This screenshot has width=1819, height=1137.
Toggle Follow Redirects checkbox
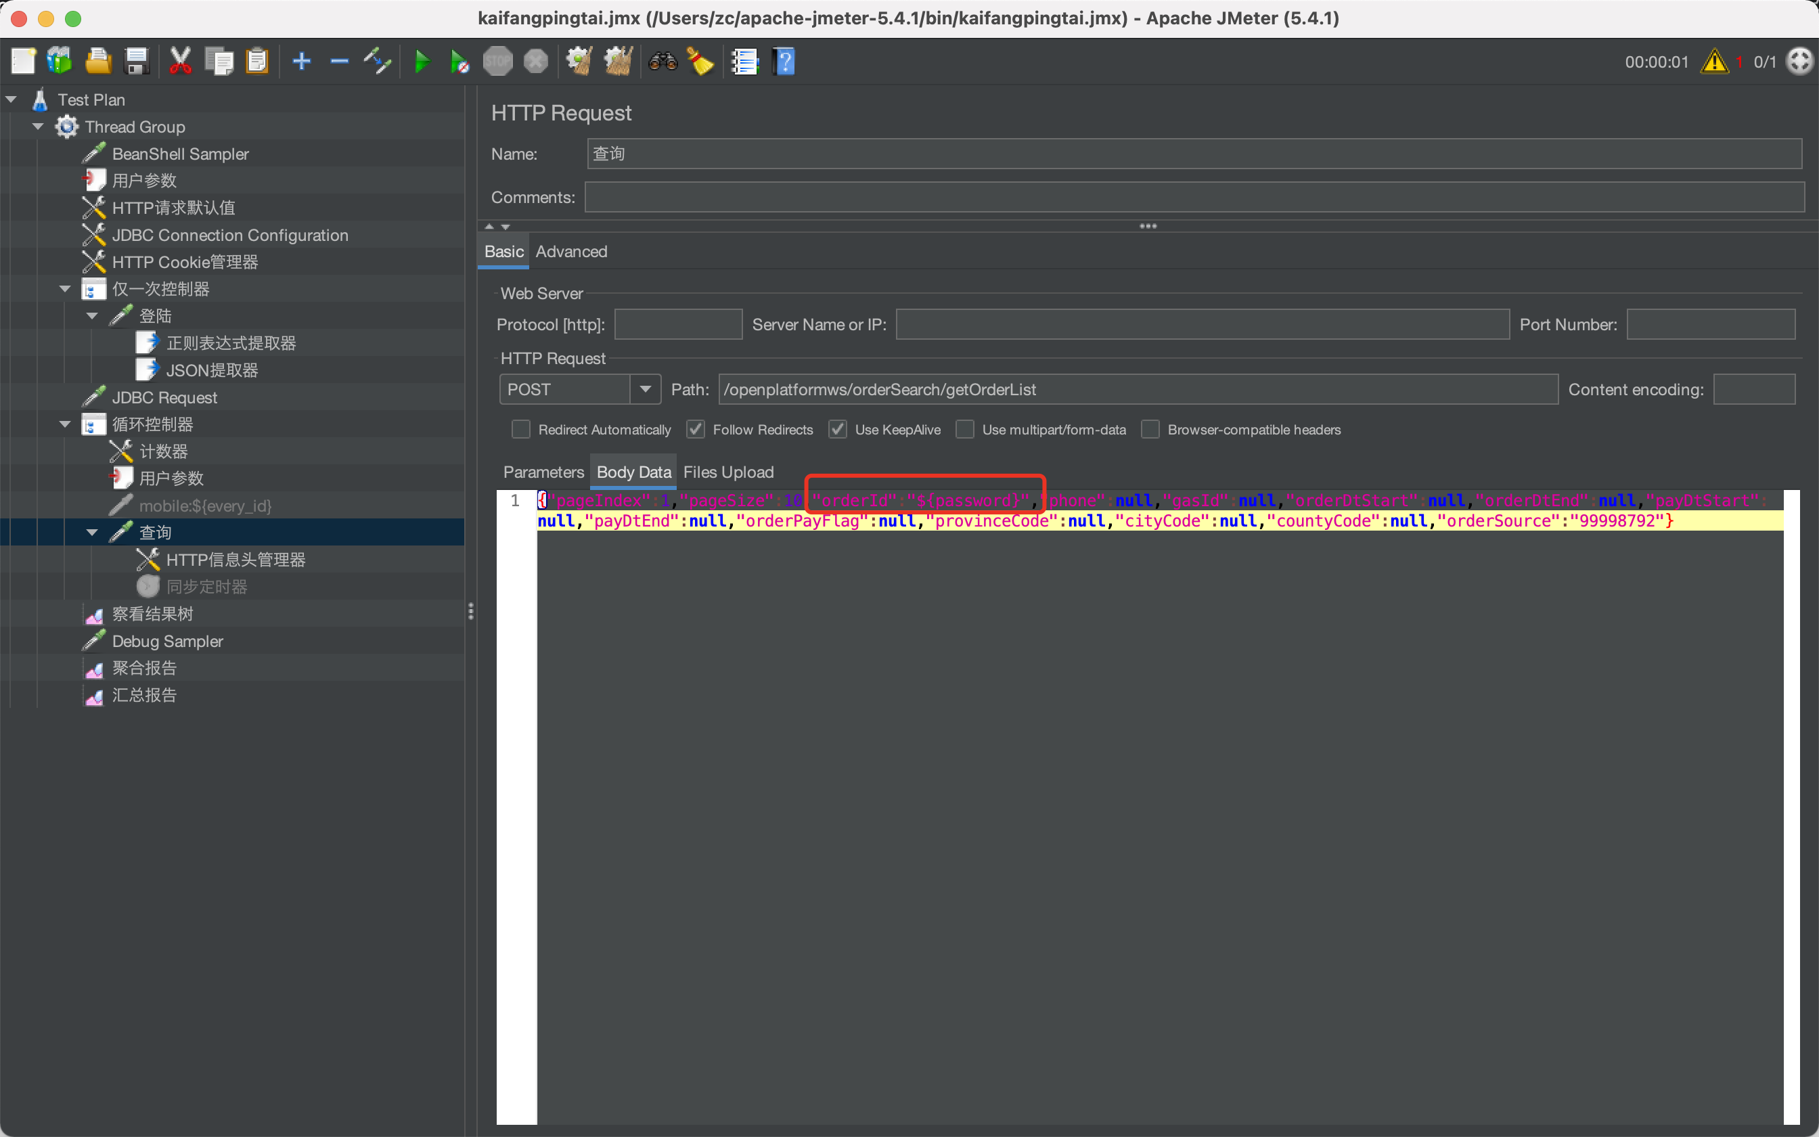point(695,429)
